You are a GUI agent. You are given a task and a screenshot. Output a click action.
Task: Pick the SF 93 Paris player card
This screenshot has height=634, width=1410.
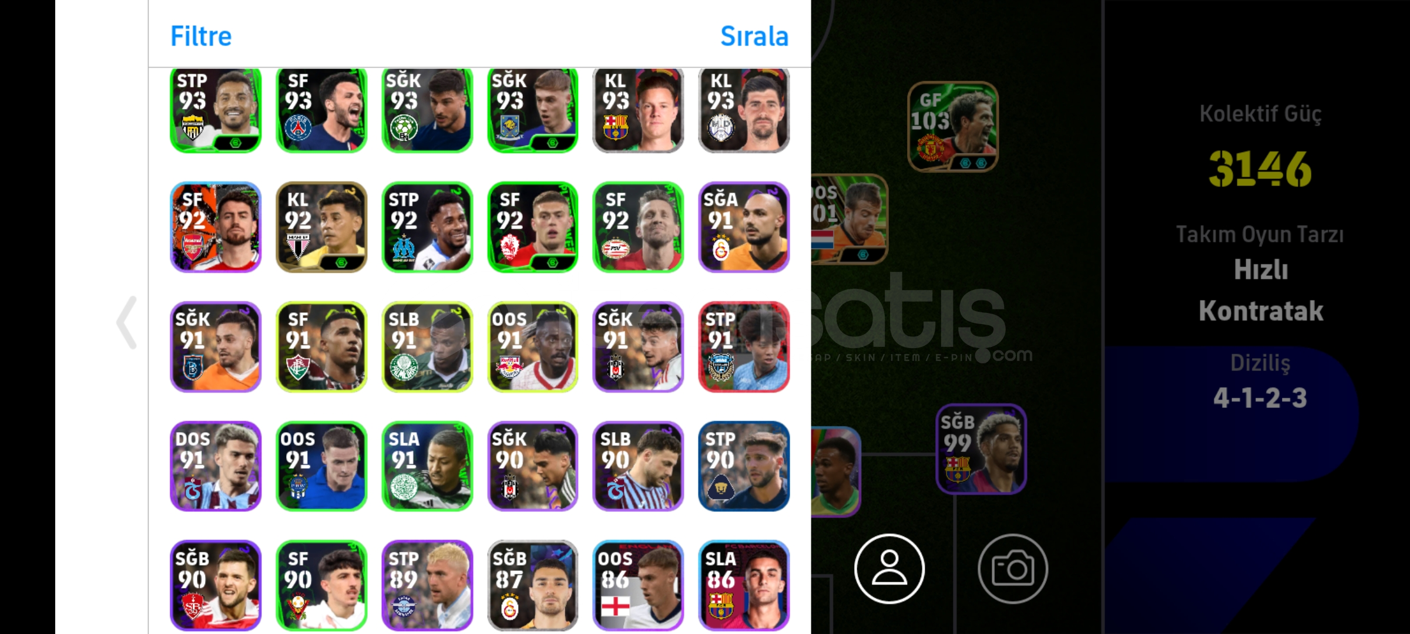(x=321, y=110)
